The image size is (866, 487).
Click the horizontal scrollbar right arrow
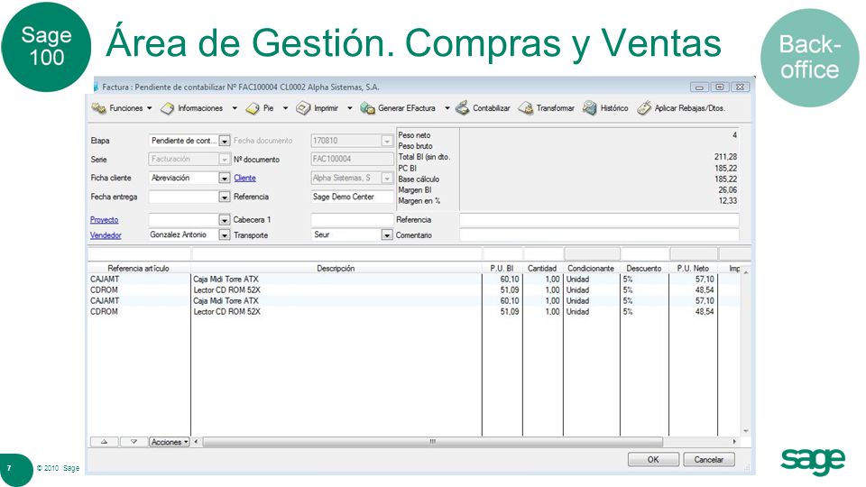[x=734, y=442]
